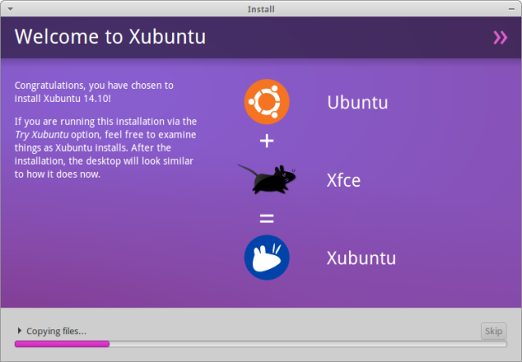
Task: Expand the Copying files details triangle
Action: click(x=20, y=331)
